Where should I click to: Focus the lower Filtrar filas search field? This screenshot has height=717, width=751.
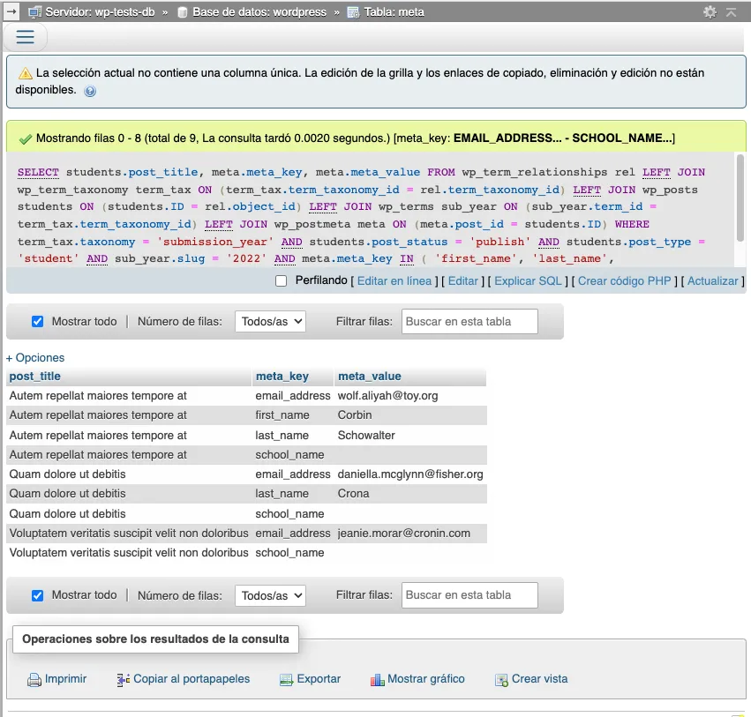469,595
